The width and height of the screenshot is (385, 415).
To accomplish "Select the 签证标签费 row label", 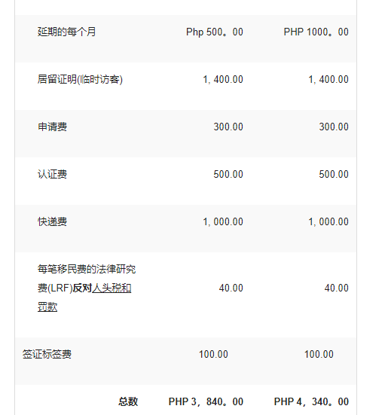I will tap(47, 354).
